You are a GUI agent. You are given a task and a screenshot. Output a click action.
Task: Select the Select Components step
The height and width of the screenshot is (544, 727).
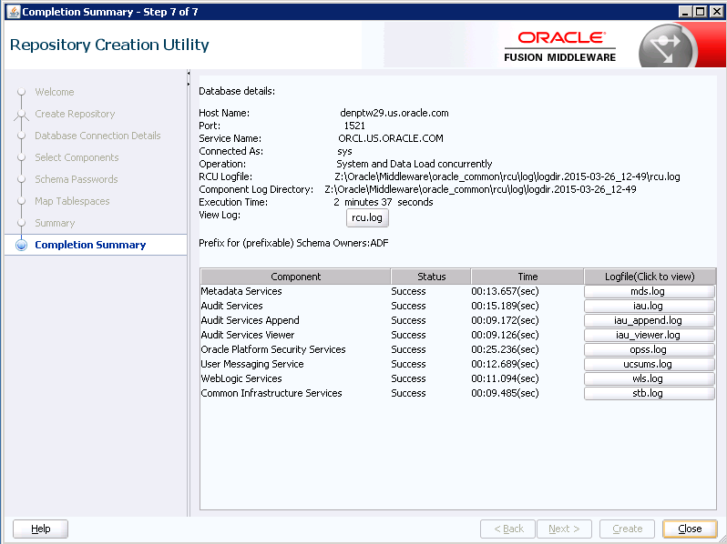(77, 157)
